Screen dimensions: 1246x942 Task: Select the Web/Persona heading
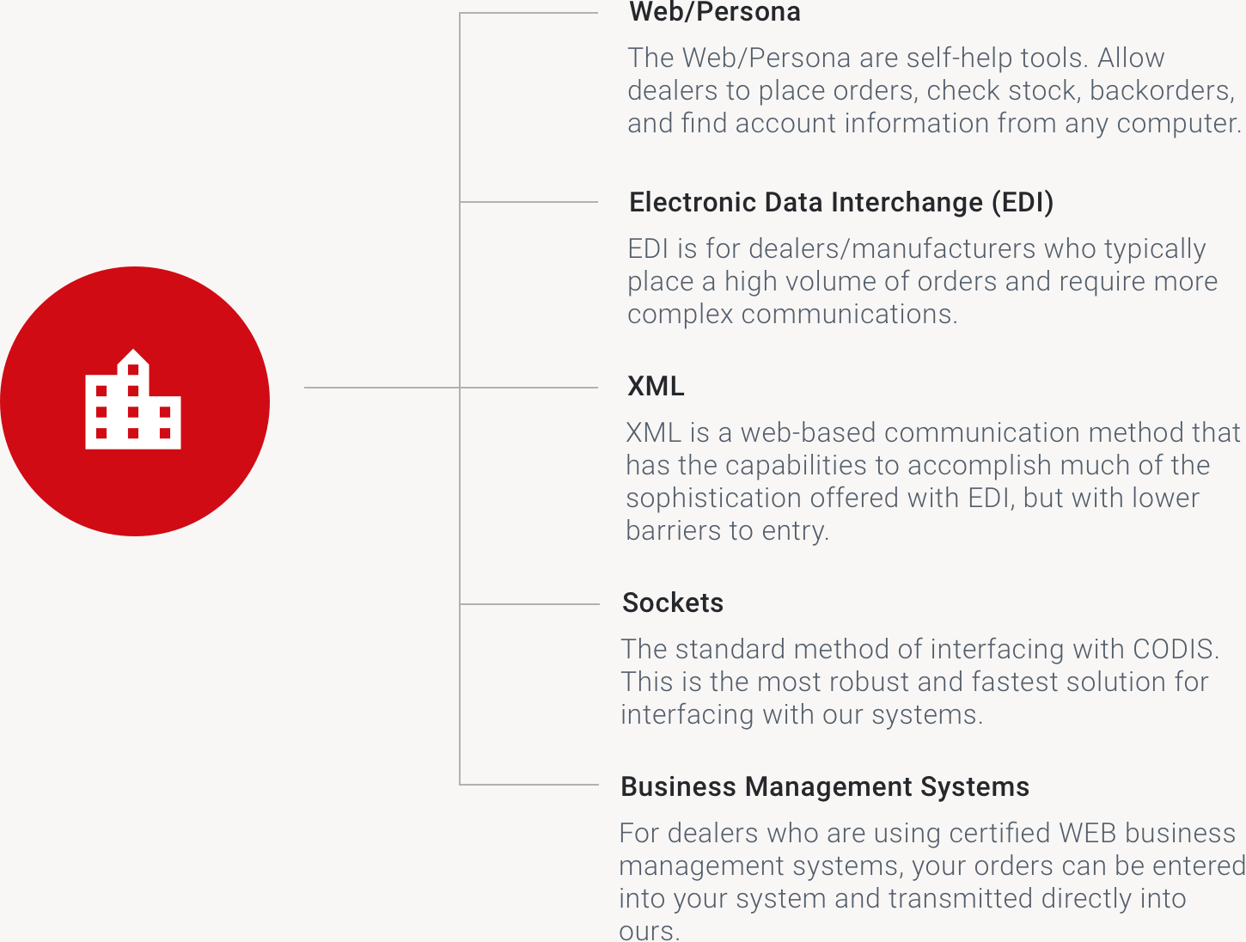tap(714, 12)
